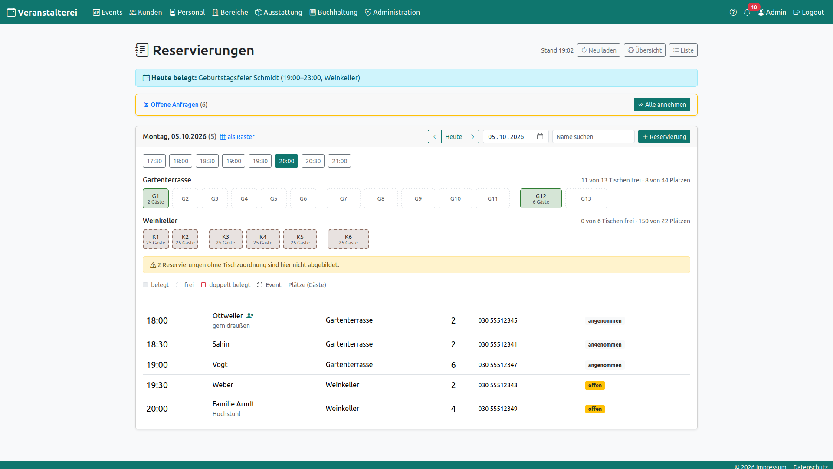Click the date field 05.10.2026
The image size is (833, 469).
(516, 137)
